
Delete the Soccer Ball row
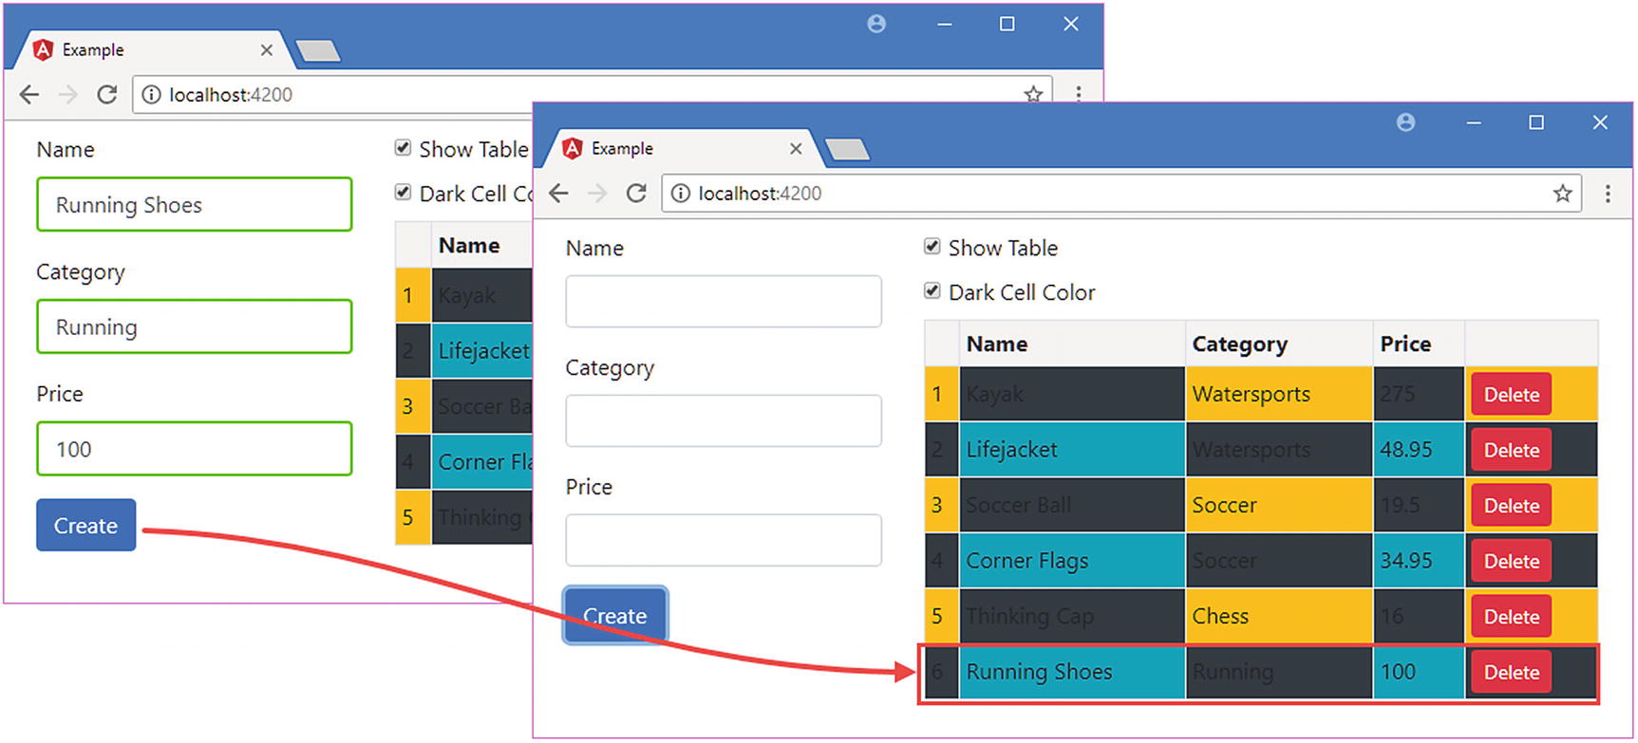tap(1511, 506)
